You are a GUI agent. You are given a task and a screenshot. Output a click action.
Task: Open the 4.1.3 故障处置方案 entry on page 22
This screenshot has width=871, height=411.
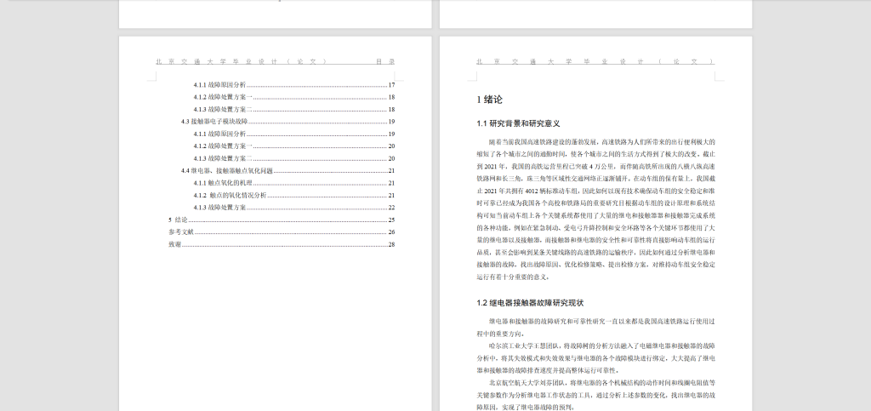tap(219, 208)
